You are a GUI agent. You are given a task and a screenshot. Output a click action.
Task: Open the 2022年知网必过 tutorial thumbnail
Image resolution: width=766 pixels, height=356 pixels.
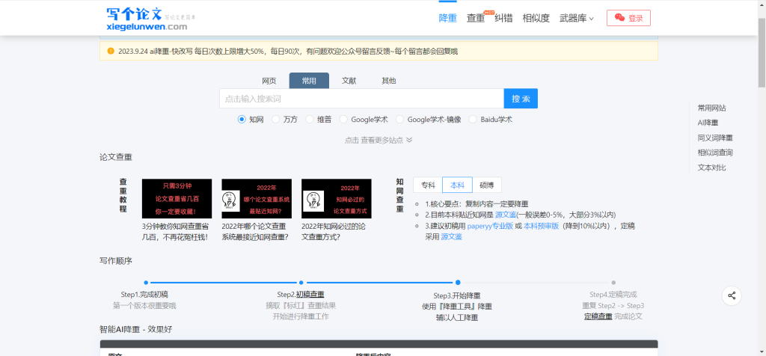[x=336, y=198]
